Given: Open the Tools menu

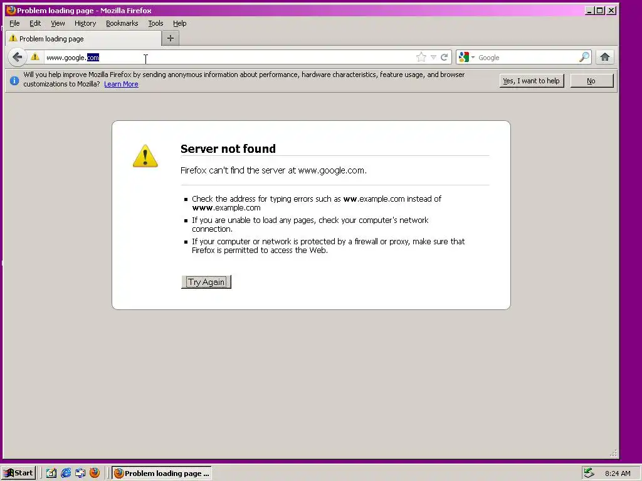Looking at the screenshot, I should pos(155,23).
